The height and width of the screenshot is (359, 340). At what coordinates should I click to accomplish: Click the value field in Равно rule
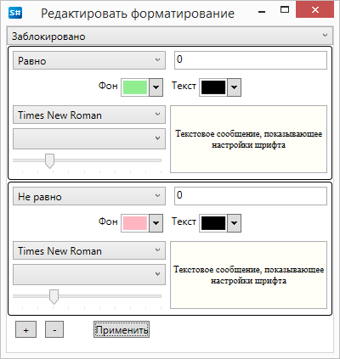coord(251,60)
